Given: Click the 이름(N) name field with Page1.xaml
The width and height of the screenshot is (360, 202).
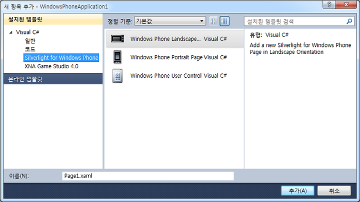Looking at the screenshot, I should (148, 176).
